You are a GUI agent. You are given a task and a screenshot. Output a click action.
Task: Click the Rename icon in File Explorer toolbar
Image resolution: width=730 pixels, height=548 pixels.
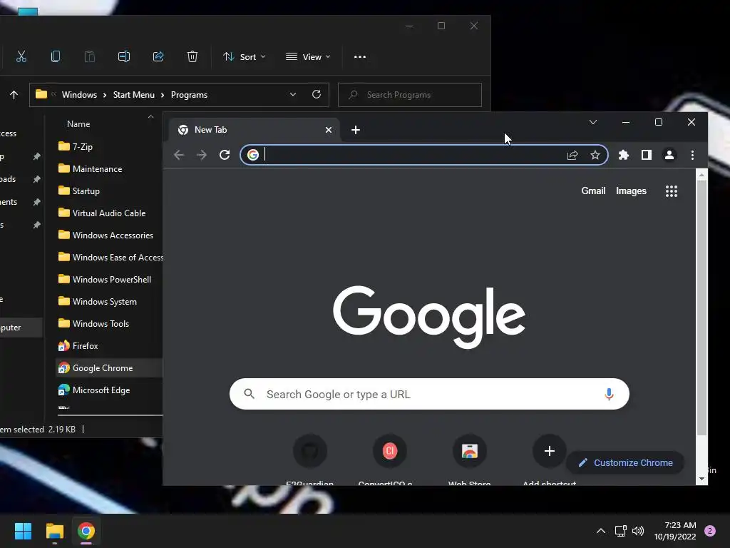coord(124,57)
